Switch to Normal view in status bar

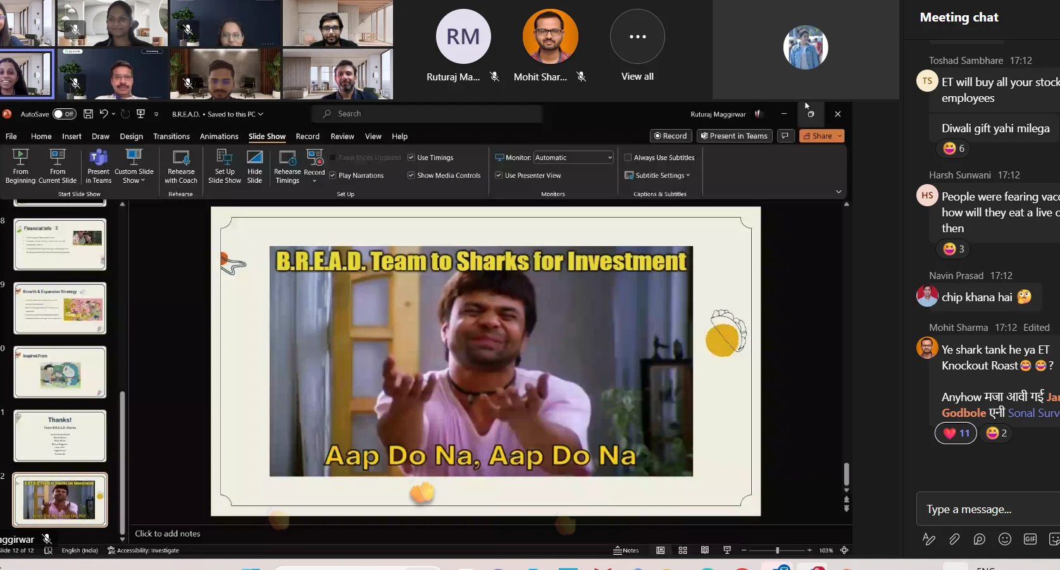660,550
